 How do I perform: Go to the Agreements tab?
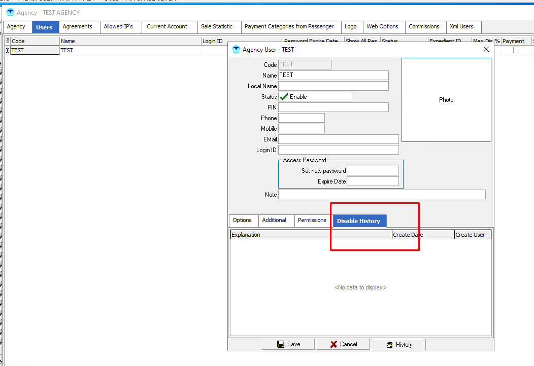pyautogui.click(x=77, y=27)
